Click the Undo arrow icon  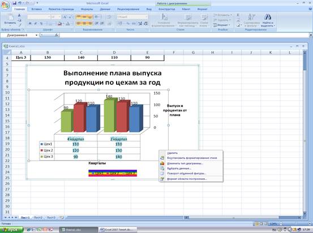pos(20,3)
